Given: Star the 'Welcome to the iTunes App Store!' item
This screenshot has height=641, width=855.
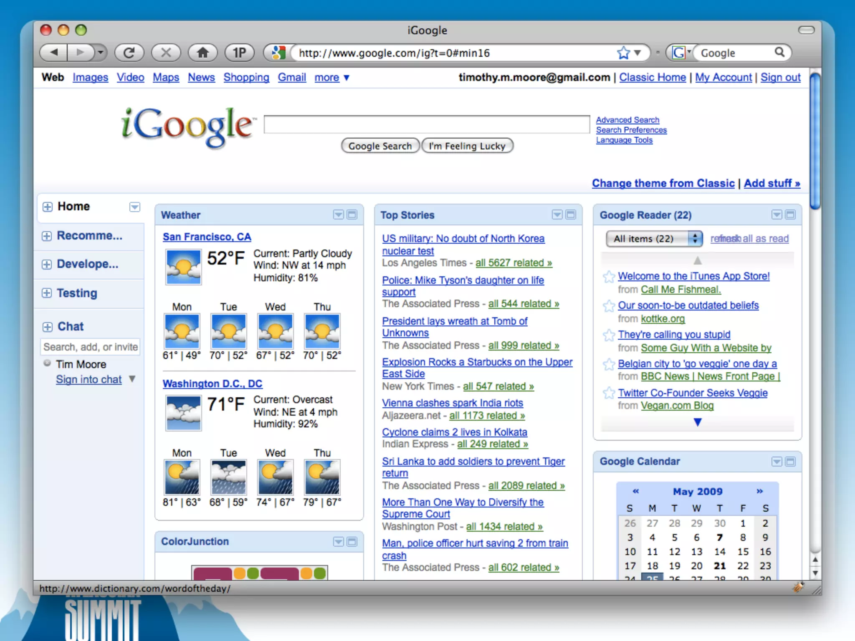Looking at the screenshot, I should (609, 276).
